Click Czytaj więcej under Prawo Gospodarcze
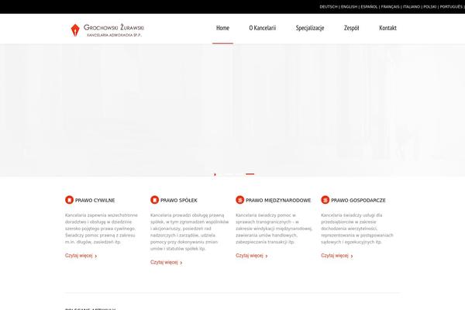The width and height of the screenshot is (465, 310). [337, 256]
